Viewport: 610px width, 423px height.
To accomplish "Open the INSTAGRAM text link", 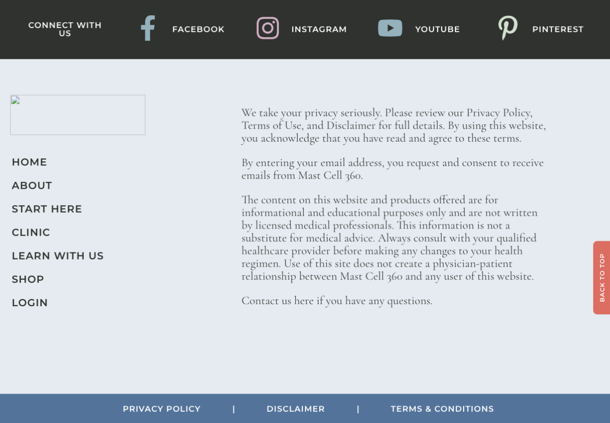I will pyautogui.click(x=319, y=29).
